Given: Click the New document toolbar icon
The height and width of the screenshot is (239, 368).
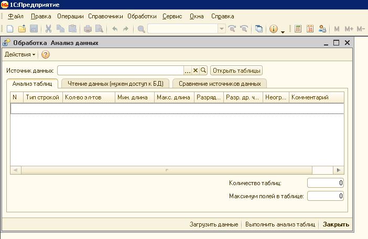Looking at the screenshot, I should 9,29.
